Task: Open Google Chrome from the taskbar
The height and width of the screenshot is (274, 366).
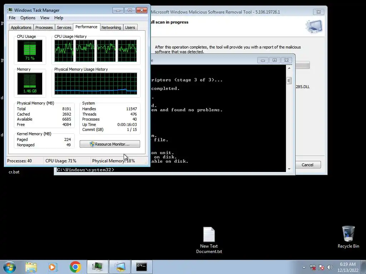Action: 75,267
